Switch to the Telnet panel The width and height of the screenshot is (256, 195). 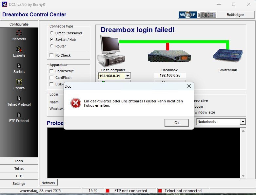19,168
